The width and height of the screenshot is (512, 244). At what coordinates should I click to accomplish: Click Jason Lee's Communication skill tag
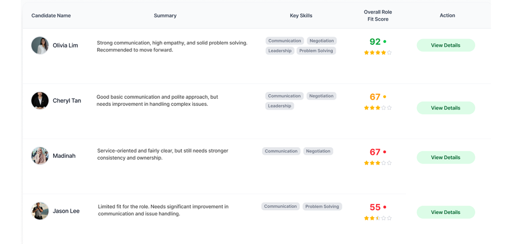pos(280,206)
